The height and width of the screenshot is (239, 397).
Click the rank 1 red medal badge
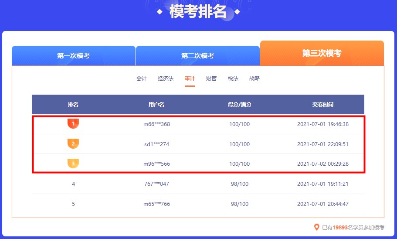[73, 124]
